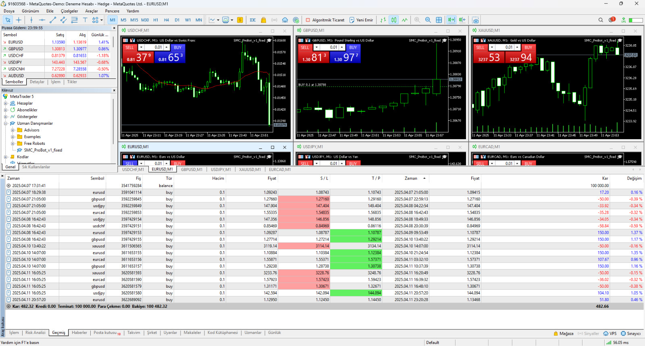The image size is (645, 346).
Task: Select the trendline drawing tool
Action: pyautogui.click(x=53, y=20)
